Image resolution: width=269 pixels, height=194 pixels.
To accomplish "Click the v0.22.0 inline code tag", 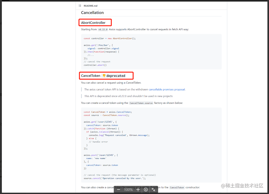I will pyautogui.click(x=103, y=29).
